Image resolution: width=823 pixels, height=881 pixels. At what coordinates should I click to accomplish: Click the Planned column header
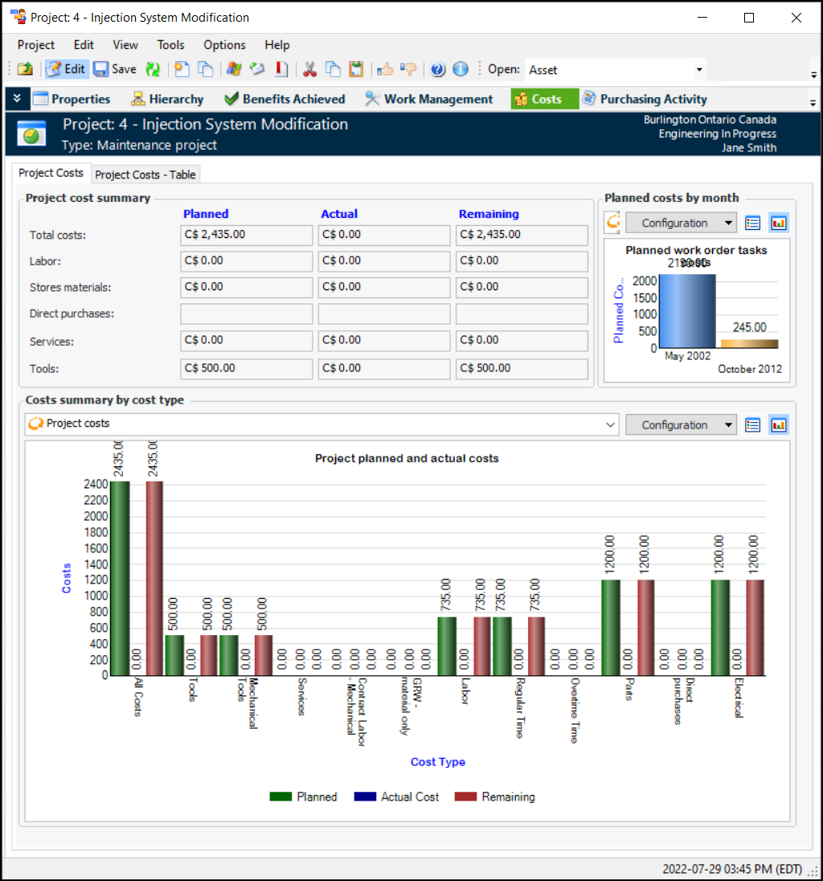click(206, 214)
